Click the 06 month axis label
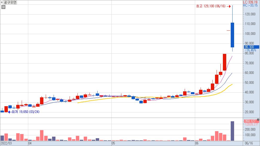Viewport: 260px width, 146px height. [197, 143]
